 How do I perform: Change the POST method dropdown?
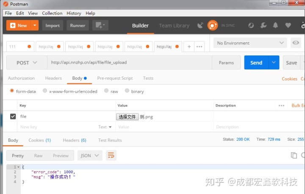tap(27, 63)
